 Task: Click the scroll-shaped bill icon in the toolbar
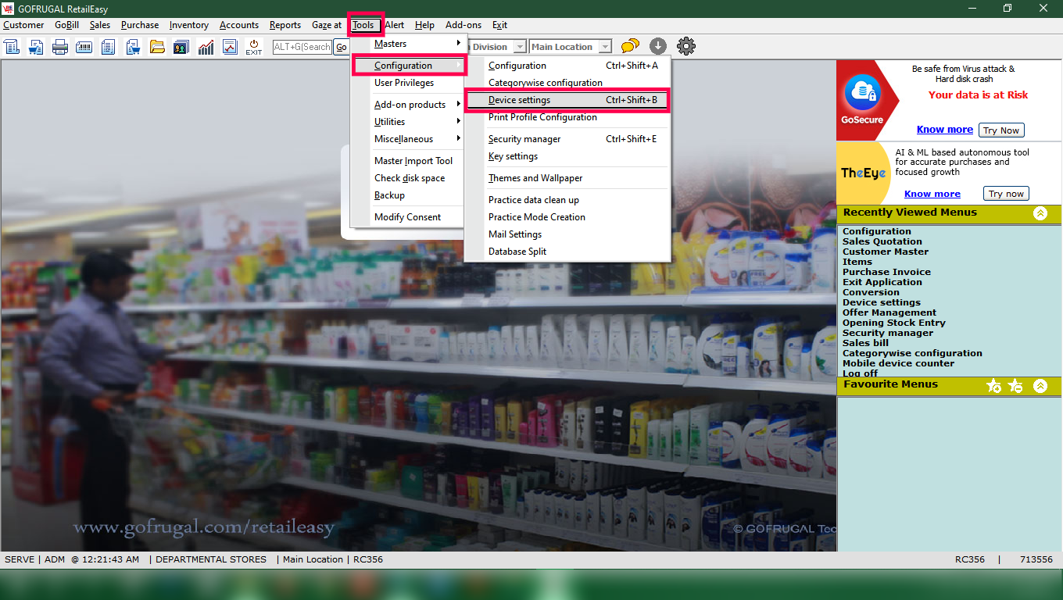12,47
